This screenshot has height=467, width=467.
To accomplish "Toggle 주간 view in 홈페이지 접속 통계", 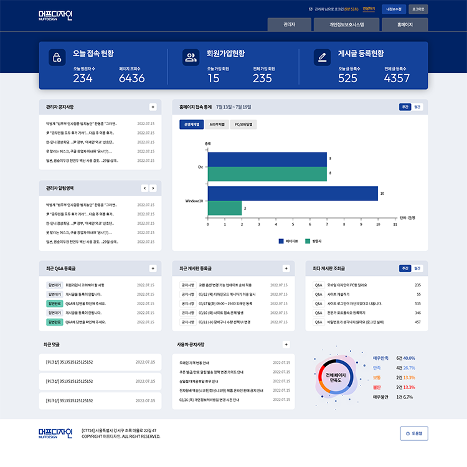I will pyautogui.click(x=405, y=107).
